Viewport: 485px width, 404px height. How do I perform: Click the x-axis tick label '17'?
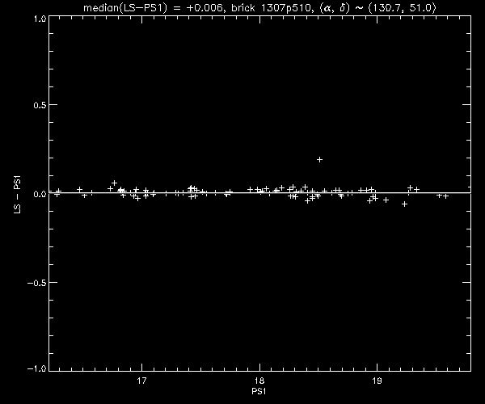click(141, 381)
